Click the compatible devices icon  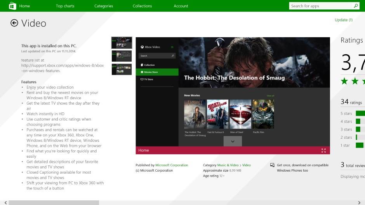273,165
